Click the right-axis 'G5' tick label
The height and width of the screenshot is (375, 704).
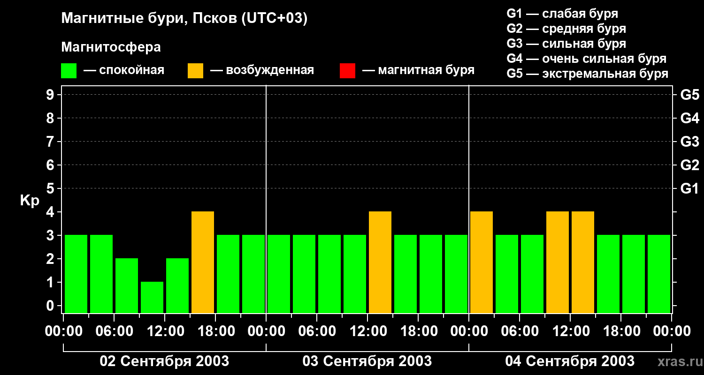click(689, 95)
